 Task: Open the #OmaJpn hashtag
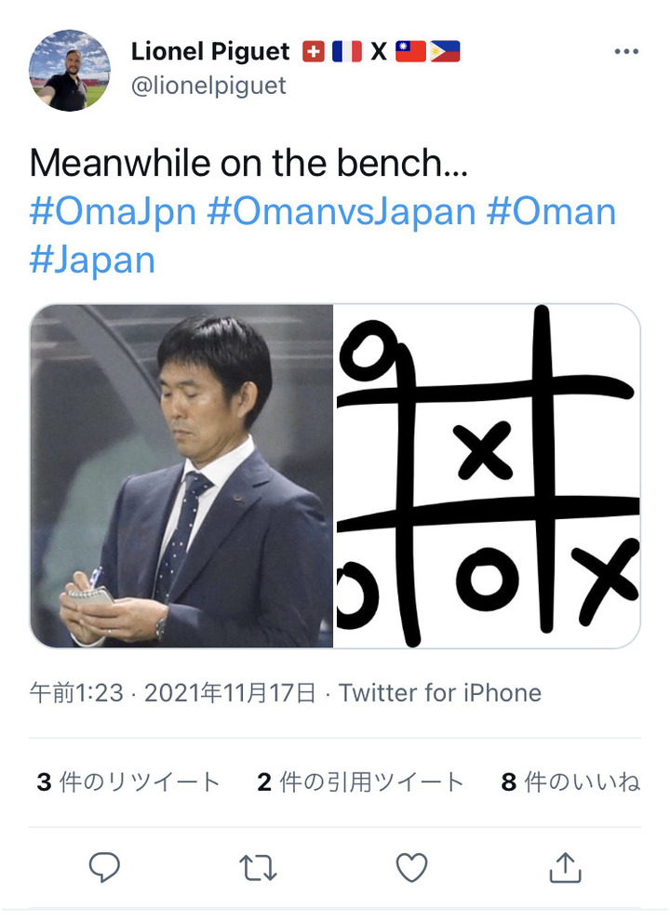[x=113, y=211]
